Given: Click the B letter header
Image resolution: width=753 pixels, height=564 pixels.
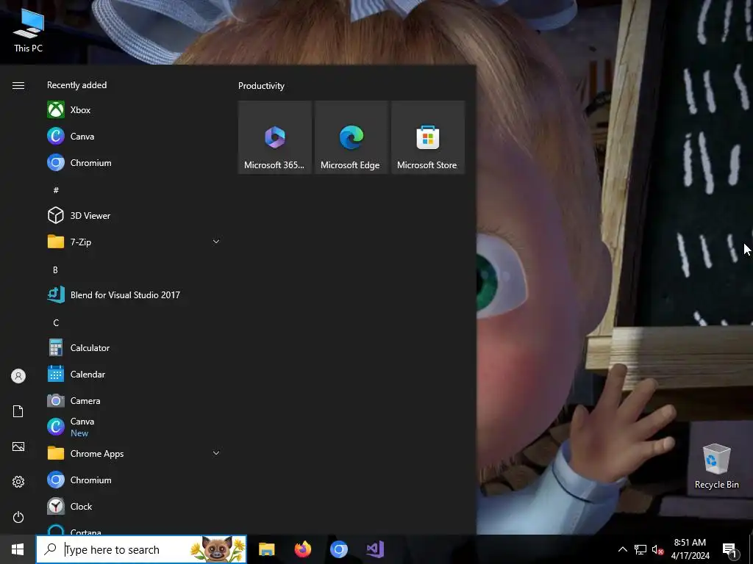Looking at the screenshot, I should tap(55, 270).
